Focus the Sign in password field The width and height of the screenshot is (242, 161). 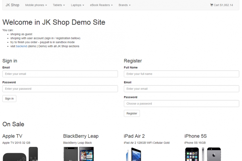[x=60, y=89]
